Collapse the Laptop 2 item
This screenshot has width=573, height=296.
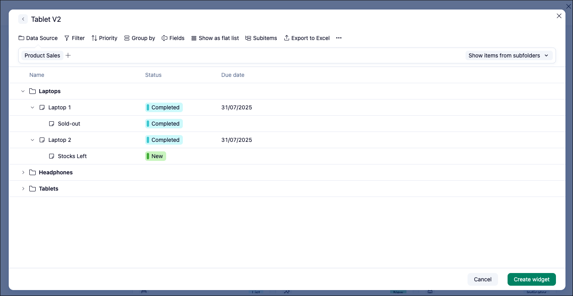point(33,140)
